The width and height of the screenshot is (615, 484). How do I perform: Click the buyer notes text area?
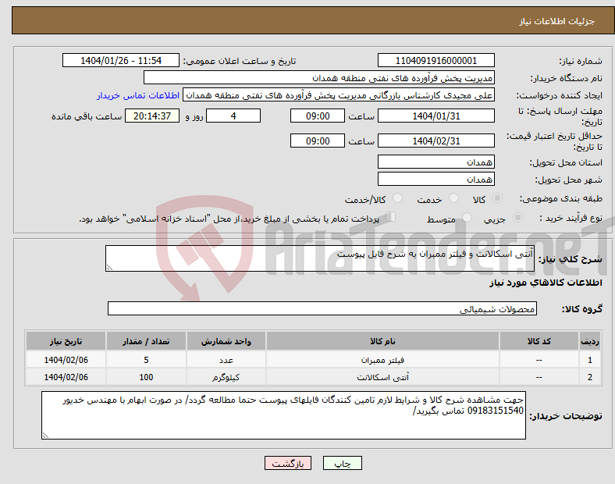(283, 415)
